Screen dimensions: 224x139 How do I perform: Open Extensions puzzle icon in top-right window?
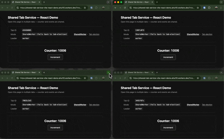pyautogui.click(x=209, y=8)
